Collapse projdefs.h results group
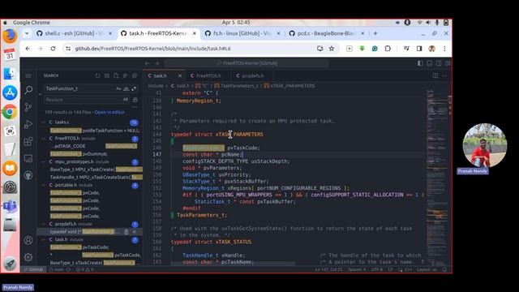The image size is (519, 292). coord(44,224)
